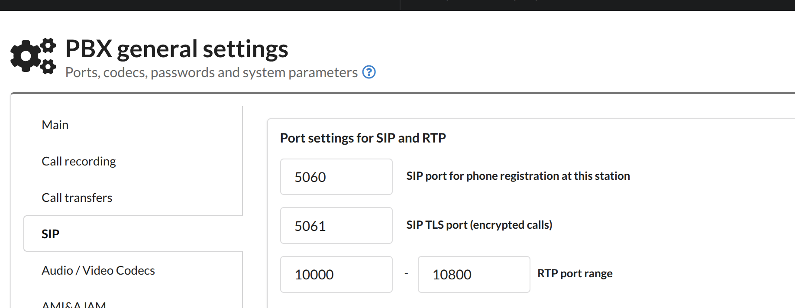Go to Audio / Video Codecs tab
The height and width of the screenshot is (308, 795).
(98, 270)
